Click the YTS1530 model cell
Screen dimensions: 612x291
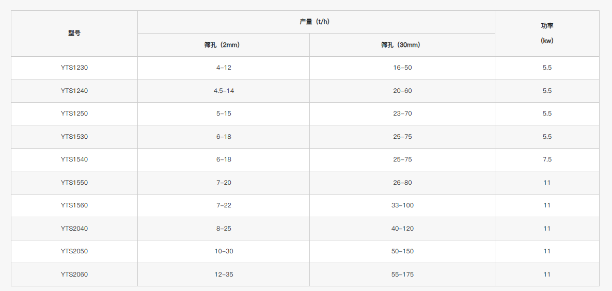74,137
